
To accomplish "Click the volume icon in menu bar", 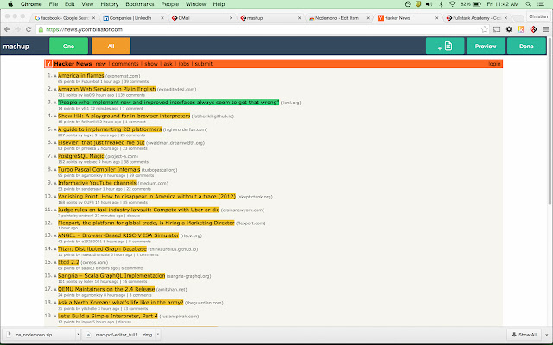I will [x=429, y=4].
